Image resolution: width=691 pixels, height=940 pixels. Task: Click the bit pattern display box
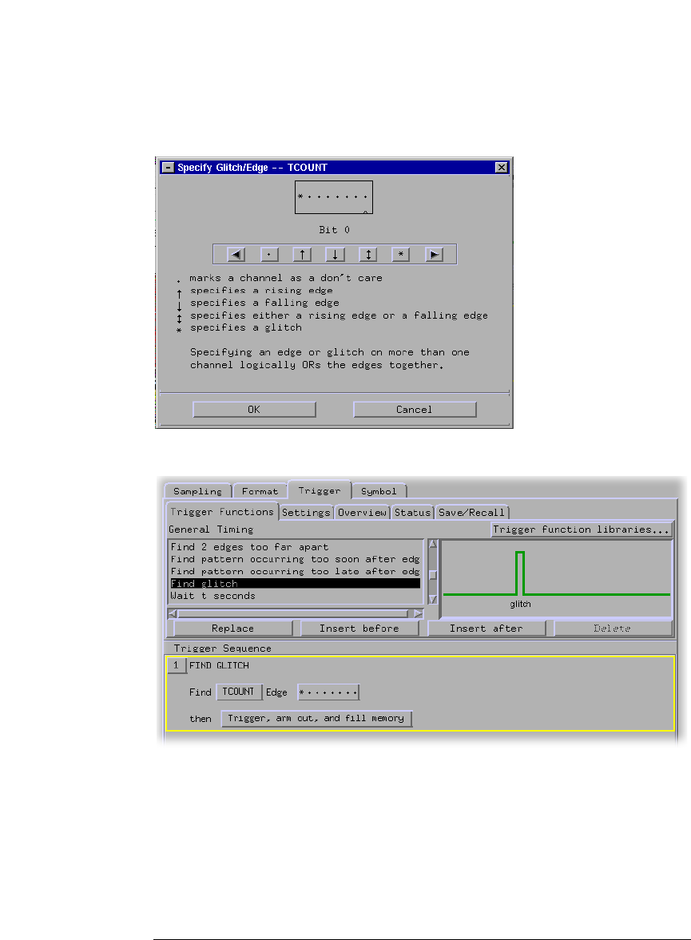coord(334,197)
